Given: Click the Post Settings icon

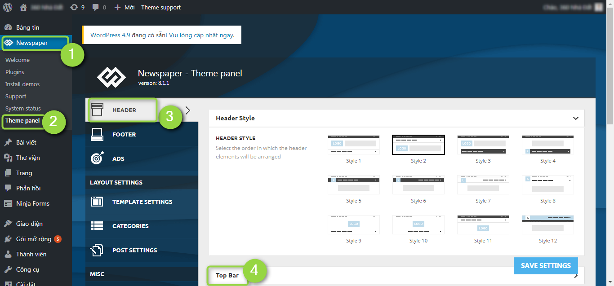Looking at the screenshot, I should point(97,250).
